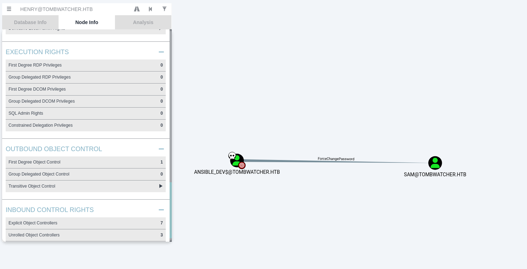
Task: Run the Transitive Object Control query
Action: click(160, 186)
